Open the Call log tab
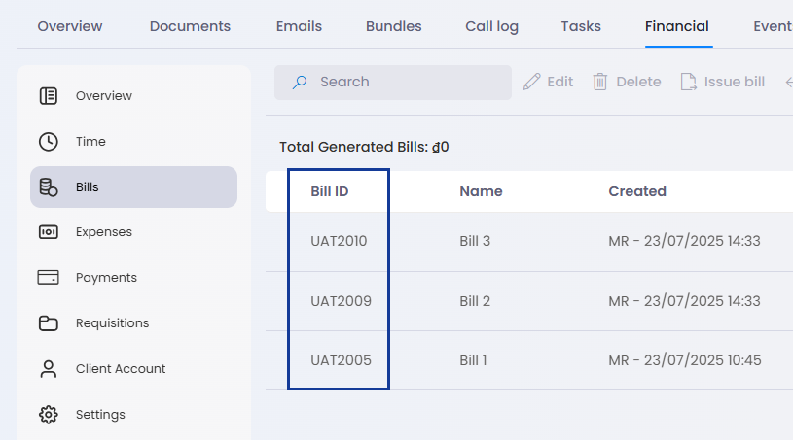Viewport: 793px width, 440px height. pos(491,26)
